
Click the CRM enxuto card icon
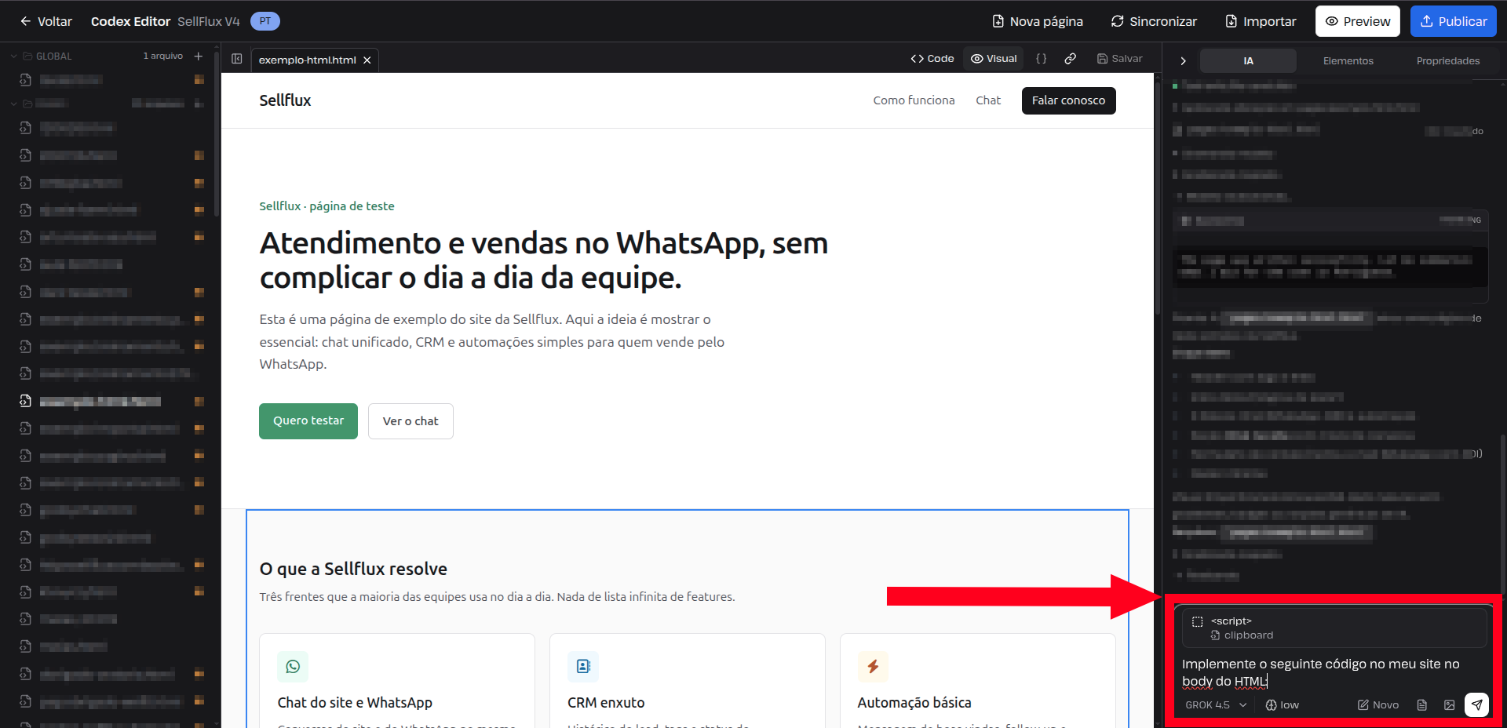tap(583, 667)
